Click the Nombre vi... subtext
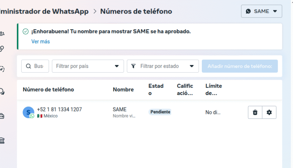This screenshot has height=168, width=293. 124,116
